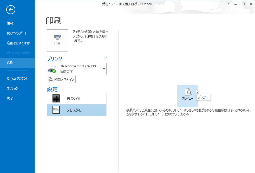The height and width of the screenshot is (173, 255).
Task: Open オプション in the sidebar
Action: 18,88
